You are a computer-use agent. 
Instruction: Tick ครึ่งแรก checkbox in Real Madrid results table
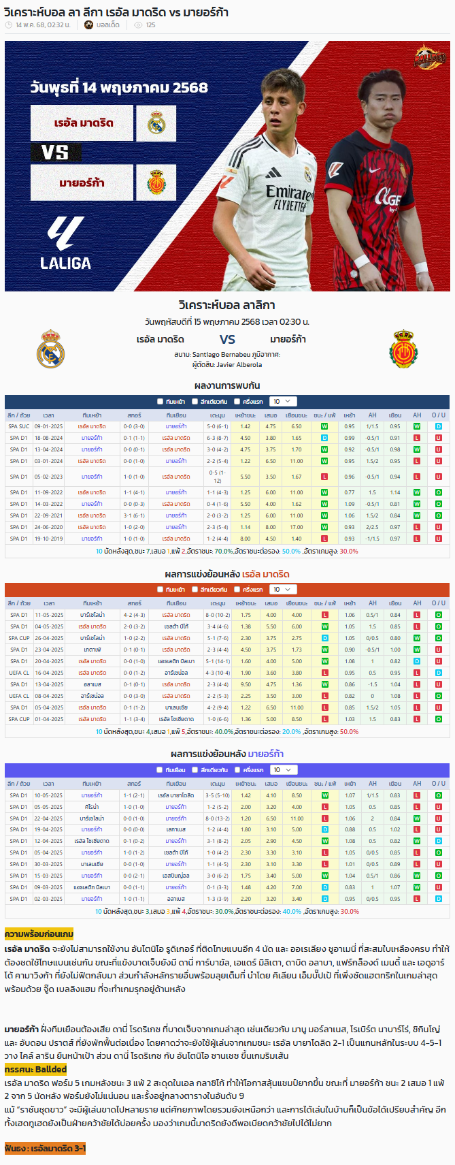pyautogui.click(x=237, y=590)
